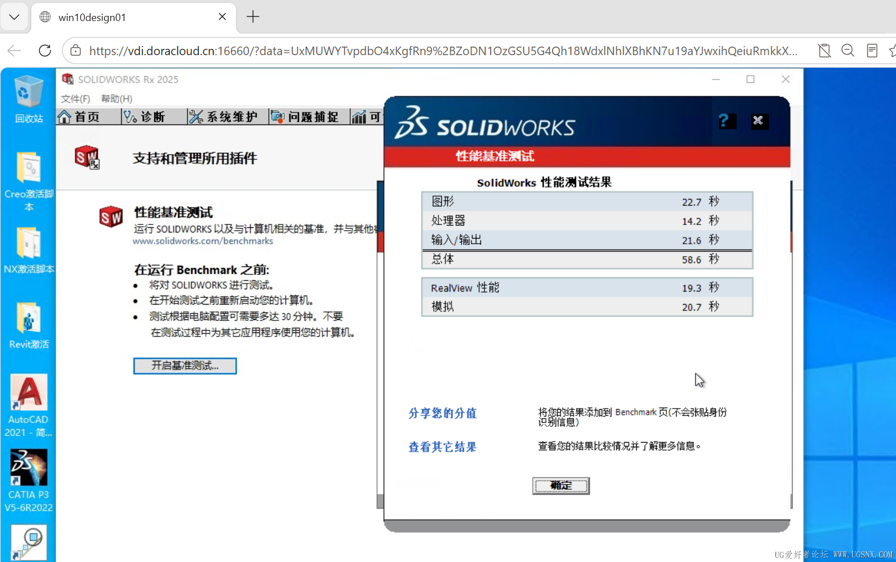Image resolution: width=896 pixels, height=562 pixels.
Task: Confirm with the 确定 button
Action: [x=561, y=486]
